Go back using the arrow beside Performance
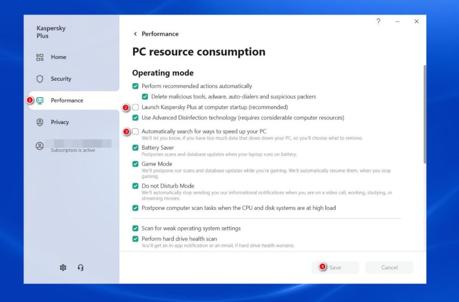The image size is (459, 302). click(x=135, y=34)
